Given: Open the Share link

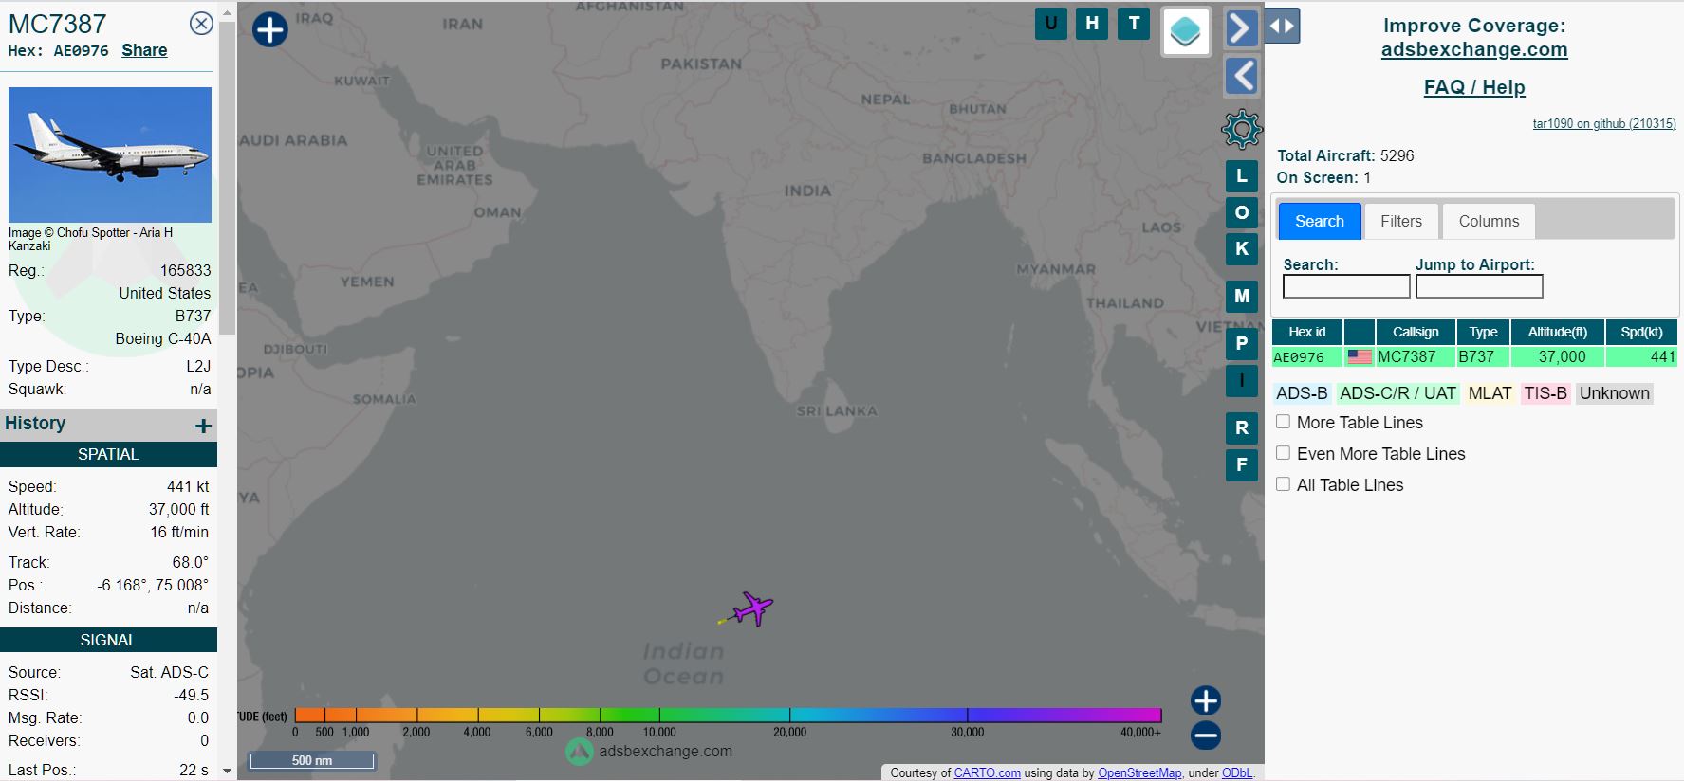Looking at the screenshot, I should [x=144, y=50].
